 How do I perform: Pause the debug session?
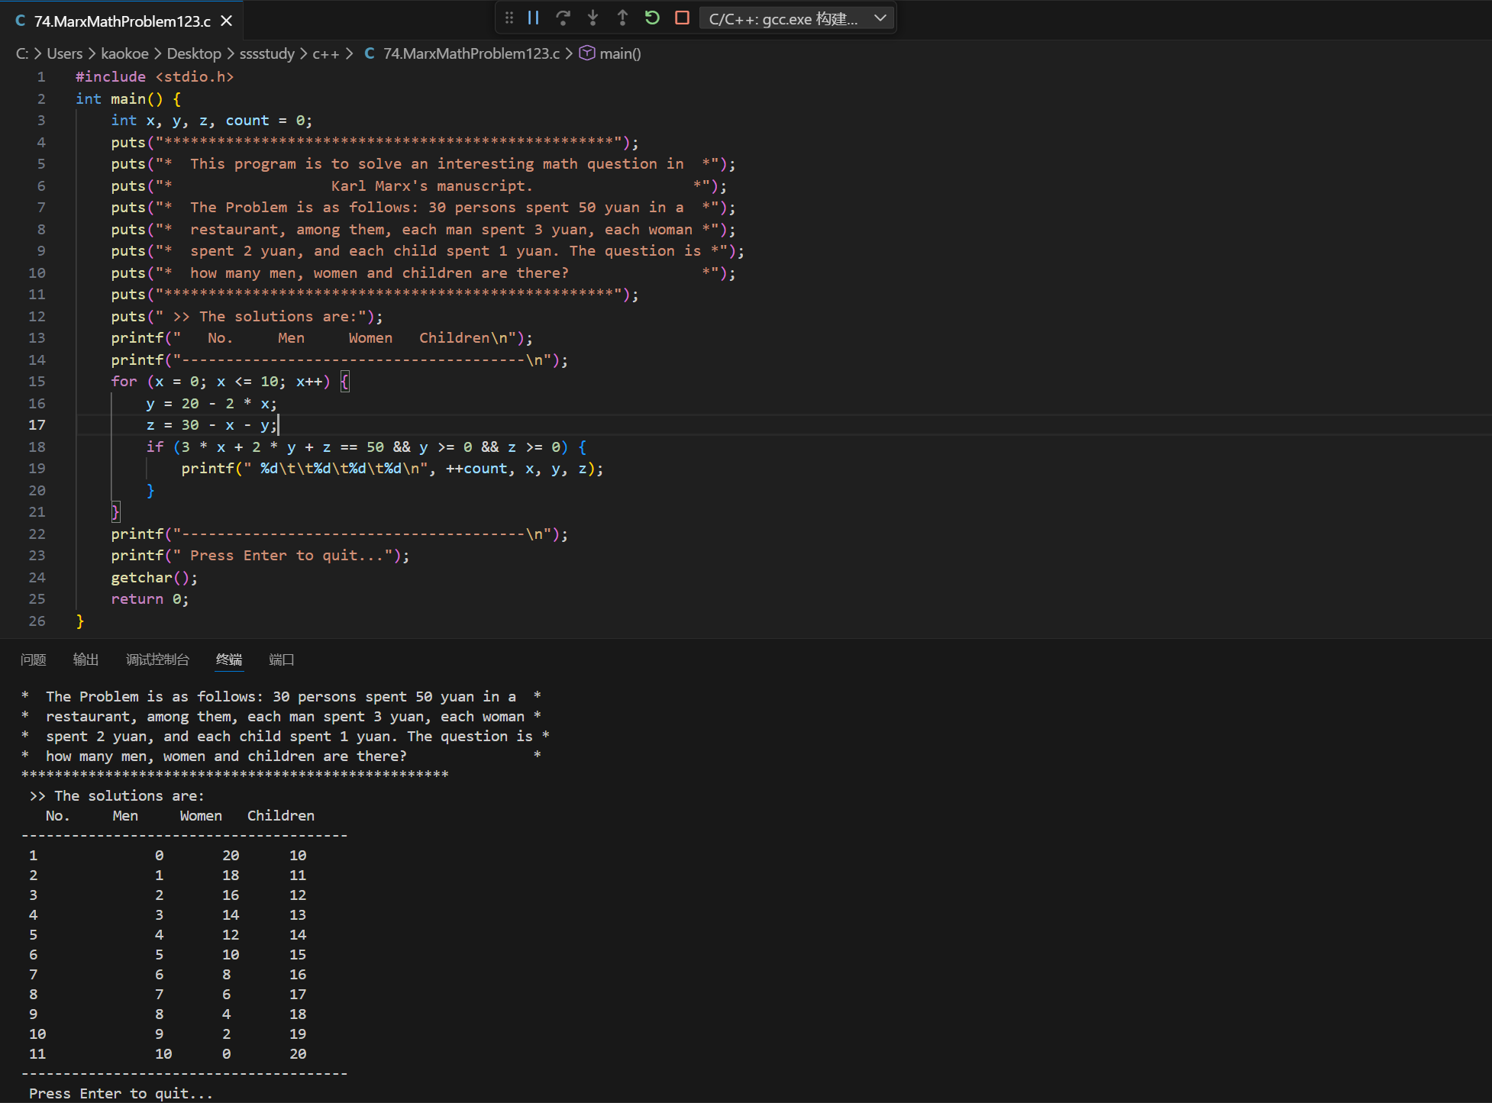tap(534, 18)
